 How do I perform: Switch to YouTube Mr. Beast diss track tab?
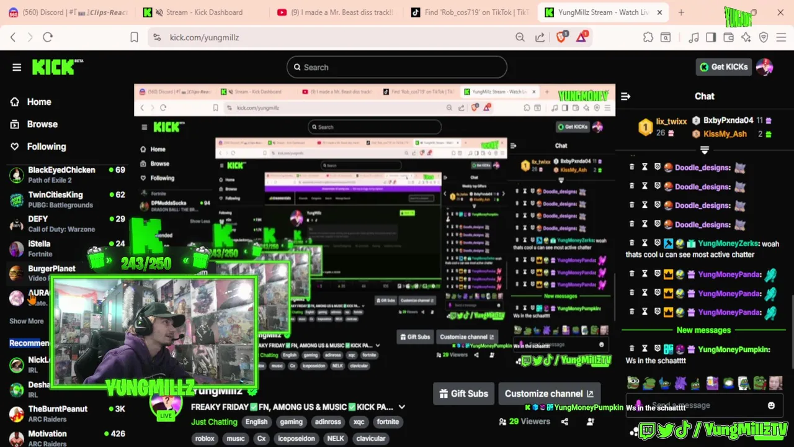(x=336, y=12)
